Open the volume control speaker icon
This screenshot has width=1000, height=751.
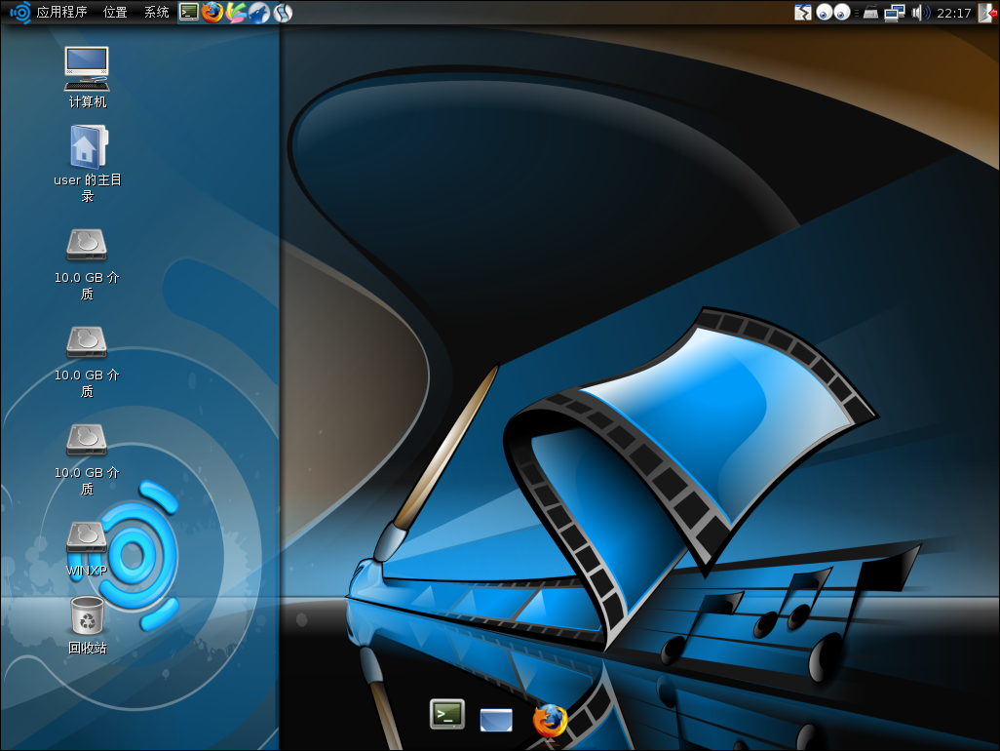tap(920, 13)
